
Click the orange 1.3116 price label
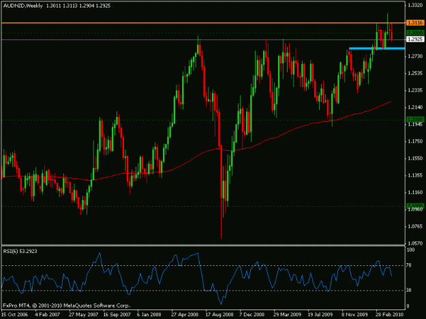(415, 22)
